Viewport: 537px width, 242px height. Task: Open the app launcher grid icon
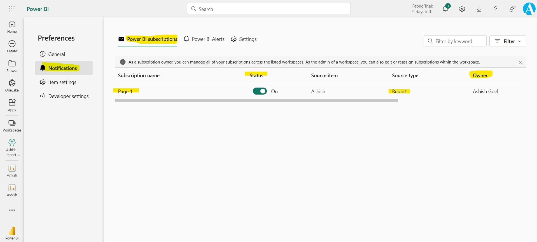(x=12, y=9)
